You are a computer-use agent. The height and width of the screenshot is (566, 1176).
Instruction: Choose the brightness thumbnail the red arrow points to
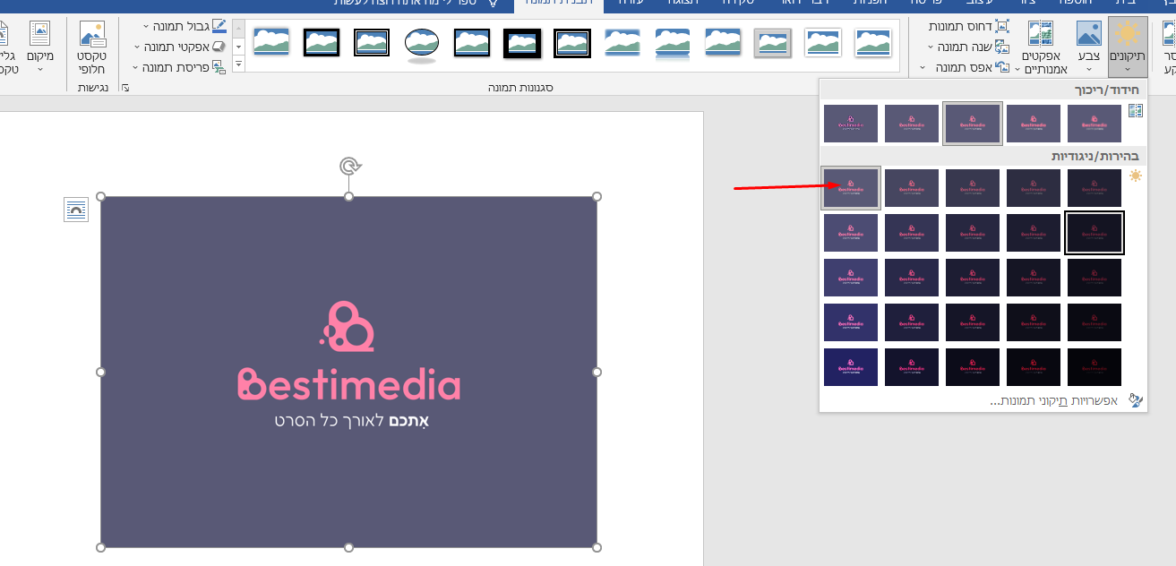[x=851, y=188]
